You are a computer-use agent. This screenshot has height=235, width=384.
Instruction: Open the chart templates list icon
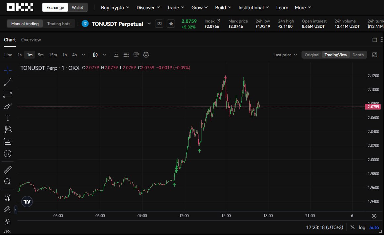pyautogui.click(x=126, y=55)
